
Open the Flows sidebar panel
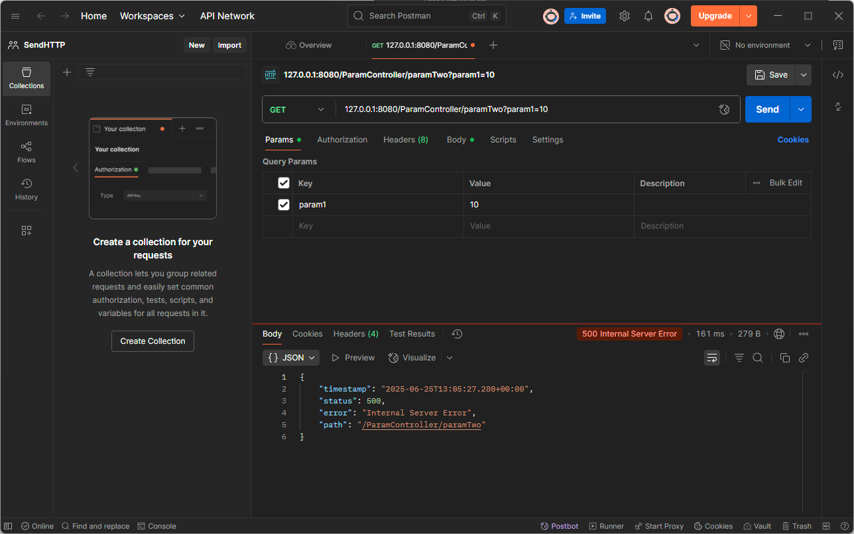(x=27, y=152)
